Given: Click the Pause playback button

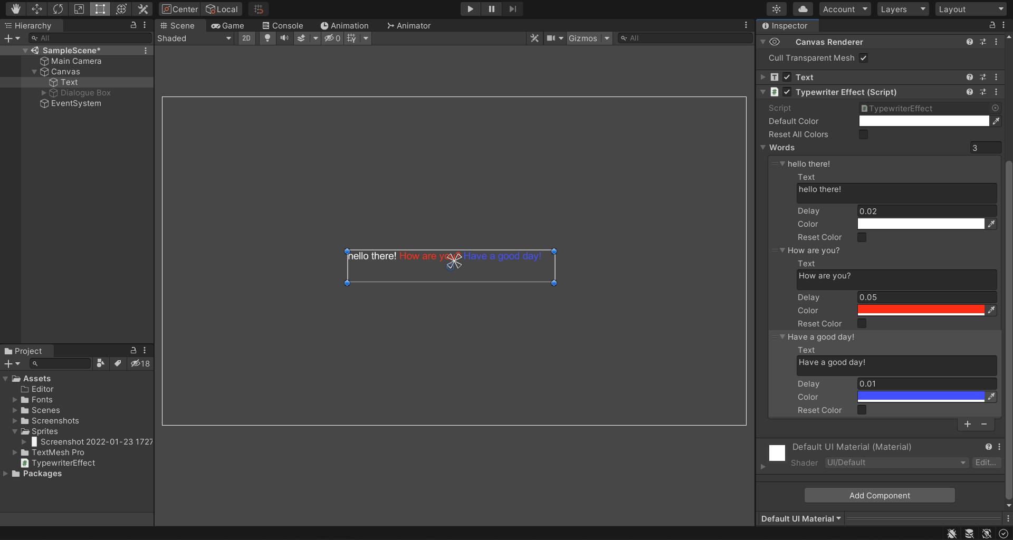Looking at the screenshot, I should click(491, 9).
